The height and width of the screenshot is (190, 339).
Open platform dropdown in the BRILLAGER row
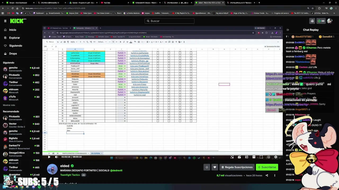click(x=125, y=121)
